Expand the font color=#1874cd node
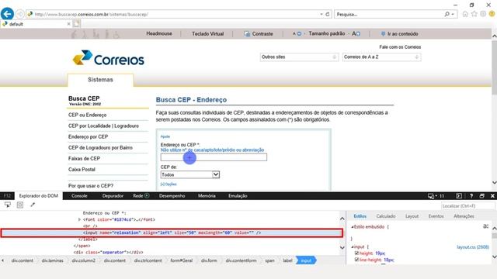 79,219
